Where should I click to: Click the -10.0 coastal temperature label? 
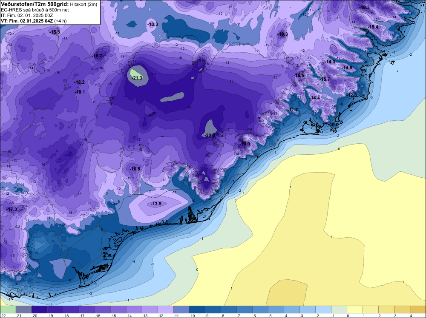pyautogui.click(x=334, y=125)
